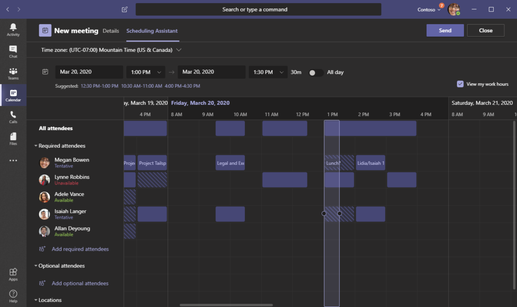
Task: Click the vertical attendee list scrollbar
Action: (x=513, y=205)
